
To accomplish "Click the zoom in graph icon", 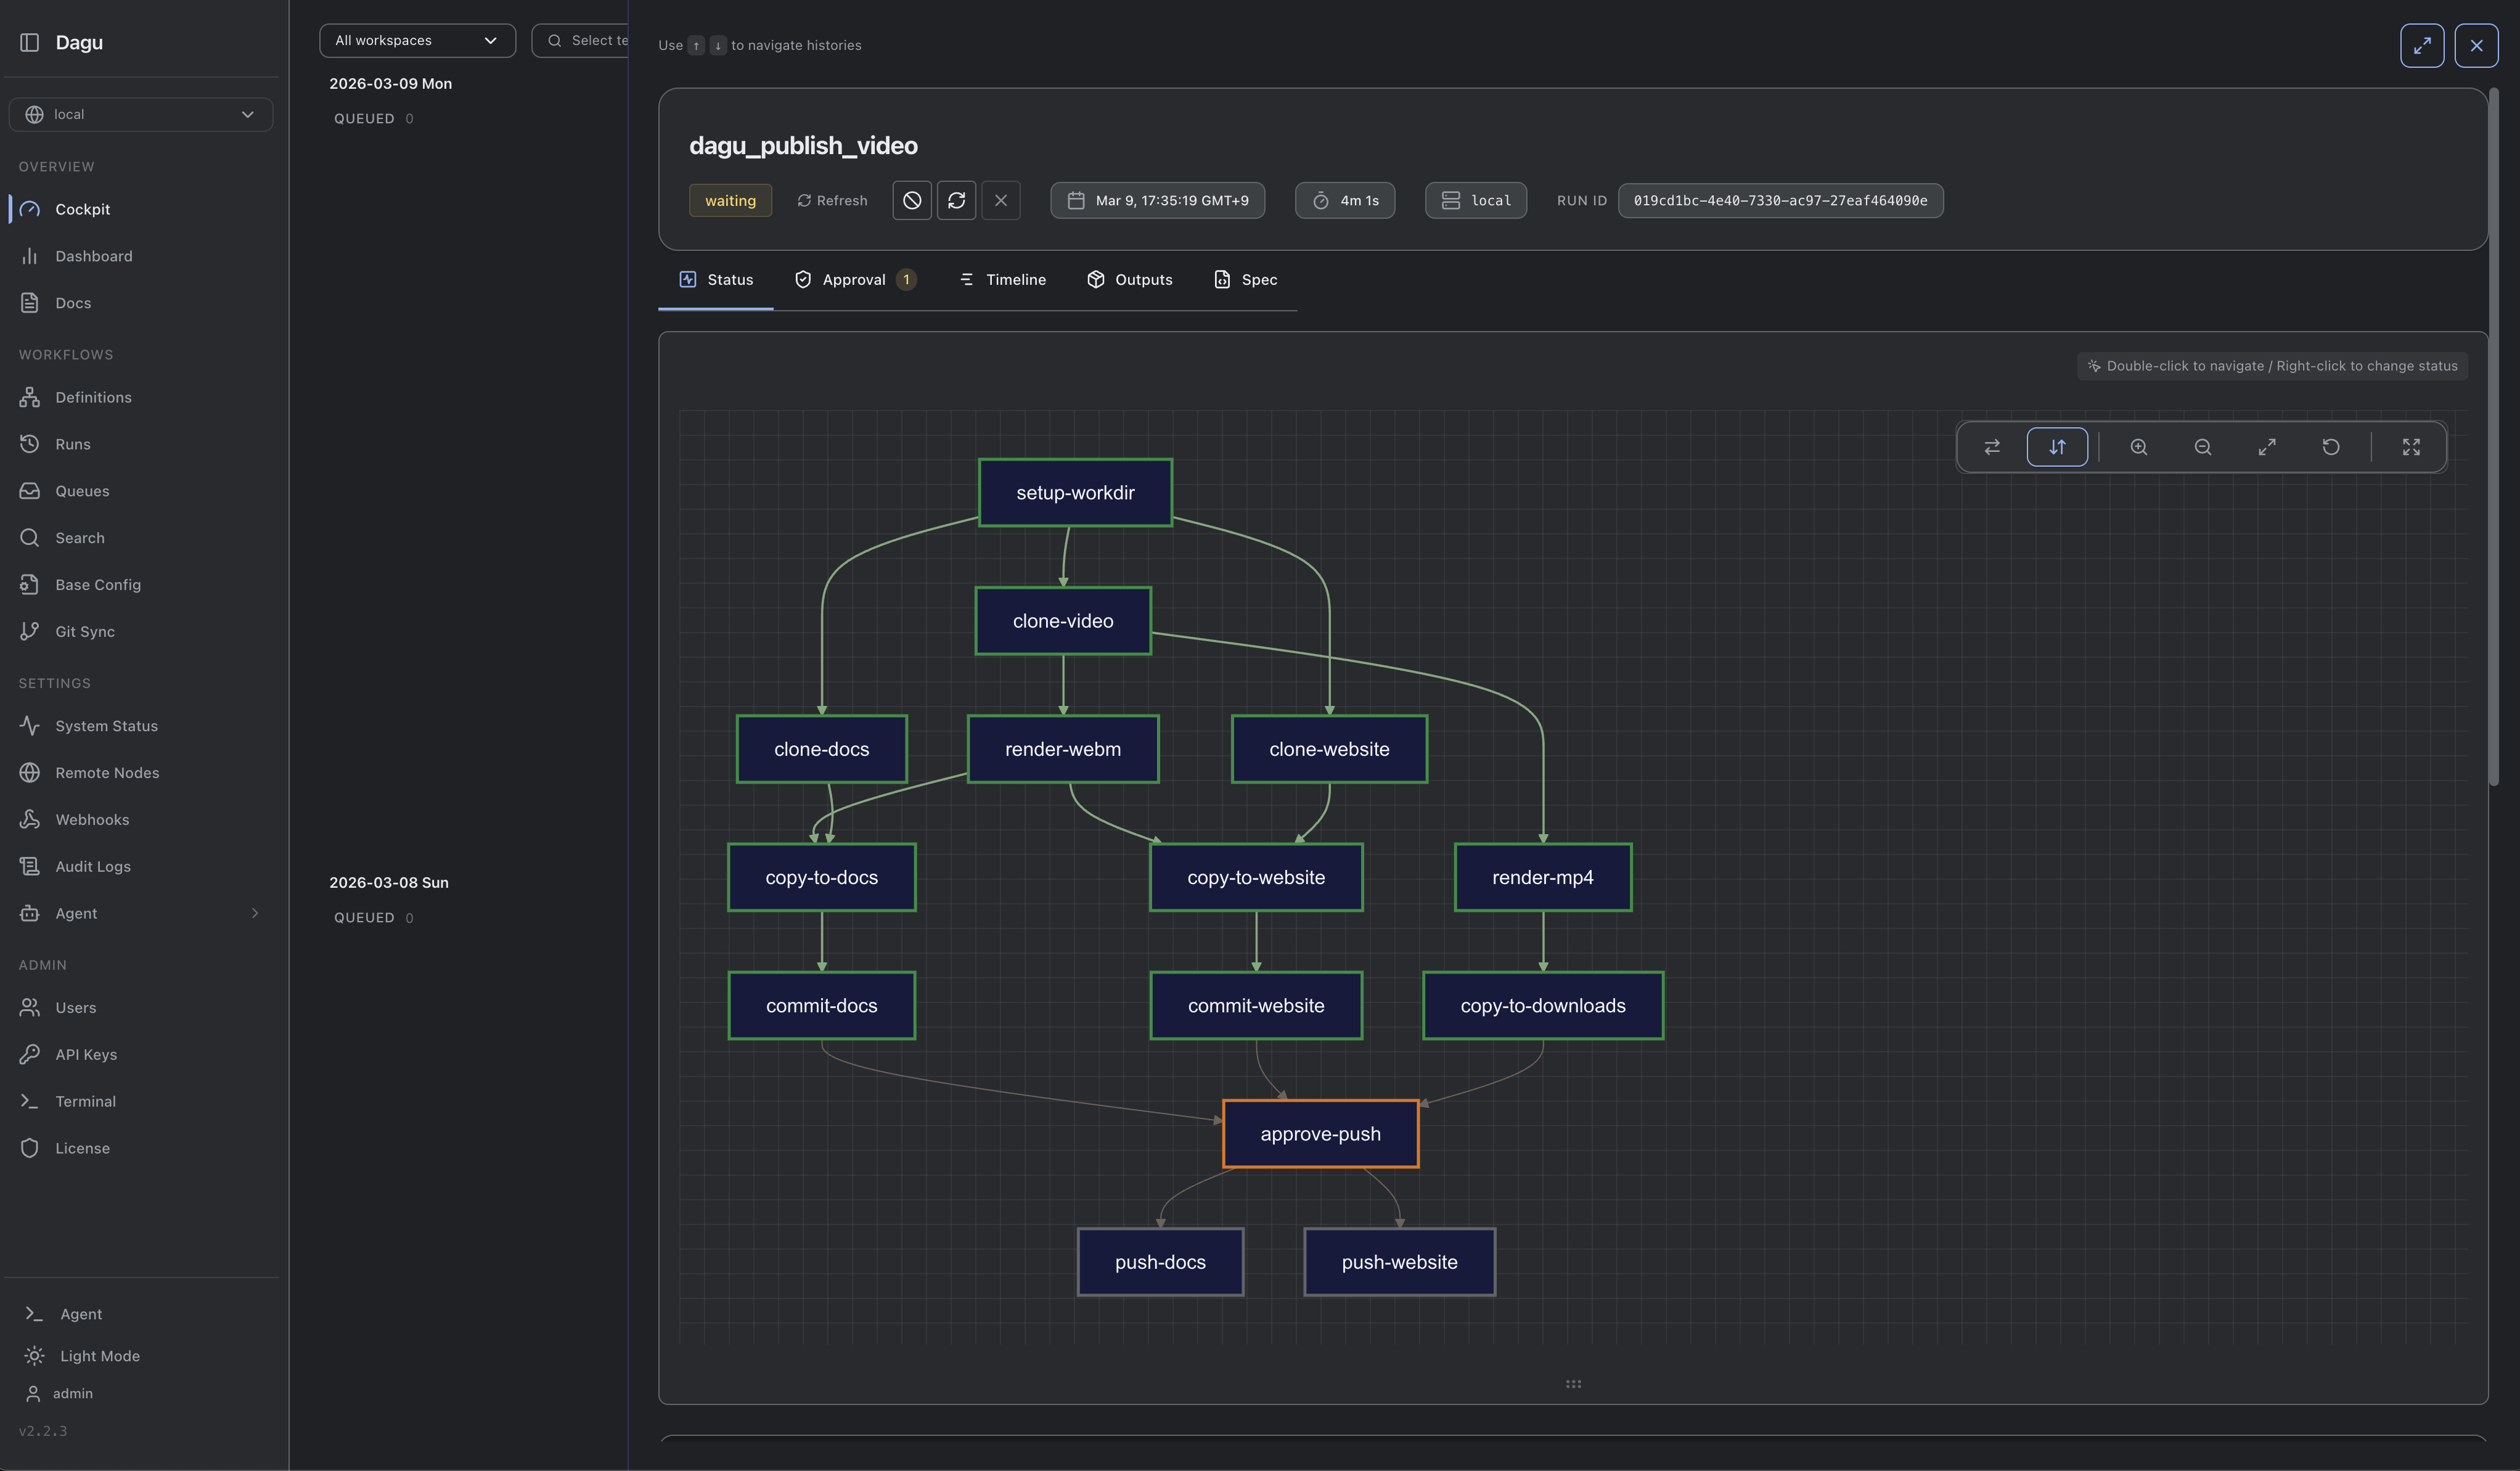I will 2138,447.
